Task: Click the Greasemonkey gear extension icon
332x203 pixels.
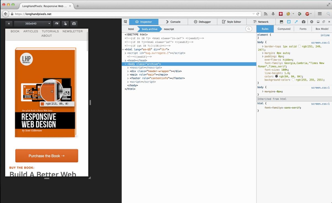Action: click(288, 14)
